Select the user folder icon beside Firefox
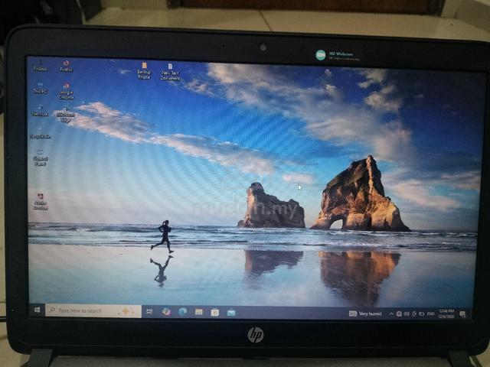This screenshot has width=490, height=367. click(41, 66)
